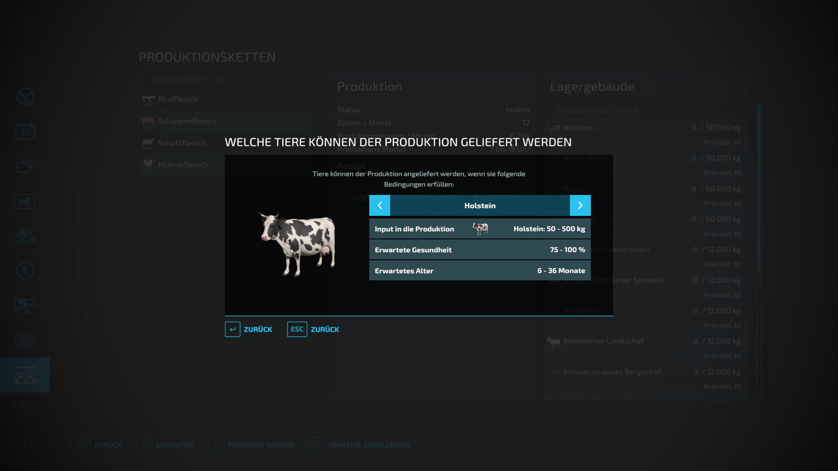Viewport: 838px width, 471px height.
Task: Click the Lagergebäude list scrollbar
Action: point(759,188)
